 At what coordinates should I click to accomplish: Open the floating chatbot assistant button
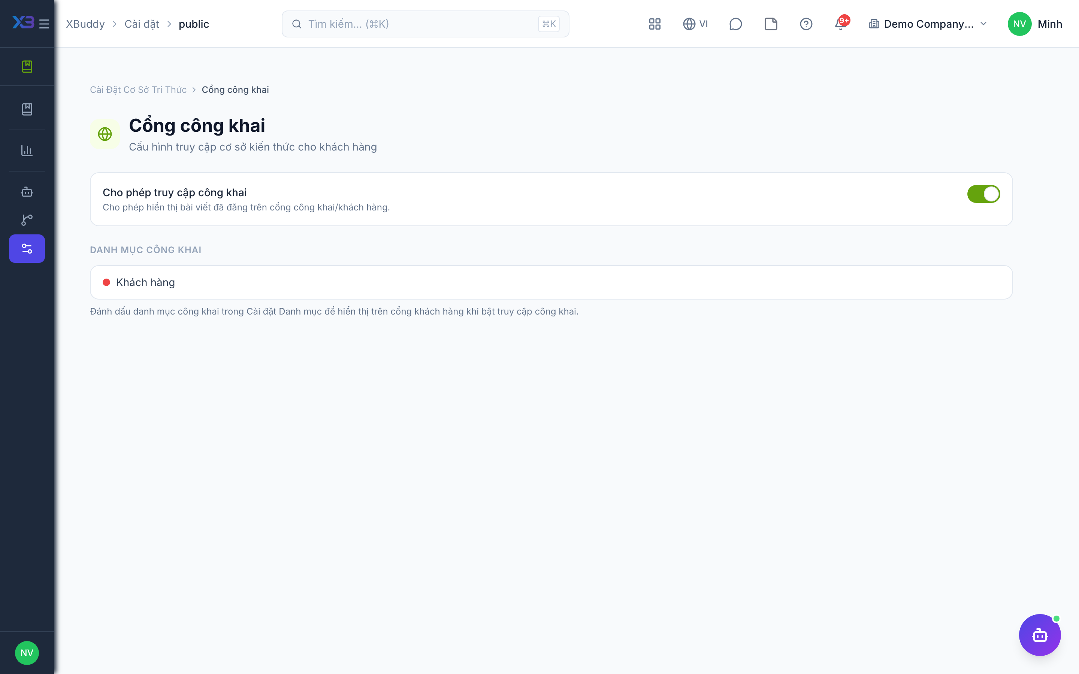click(1040, 635)
